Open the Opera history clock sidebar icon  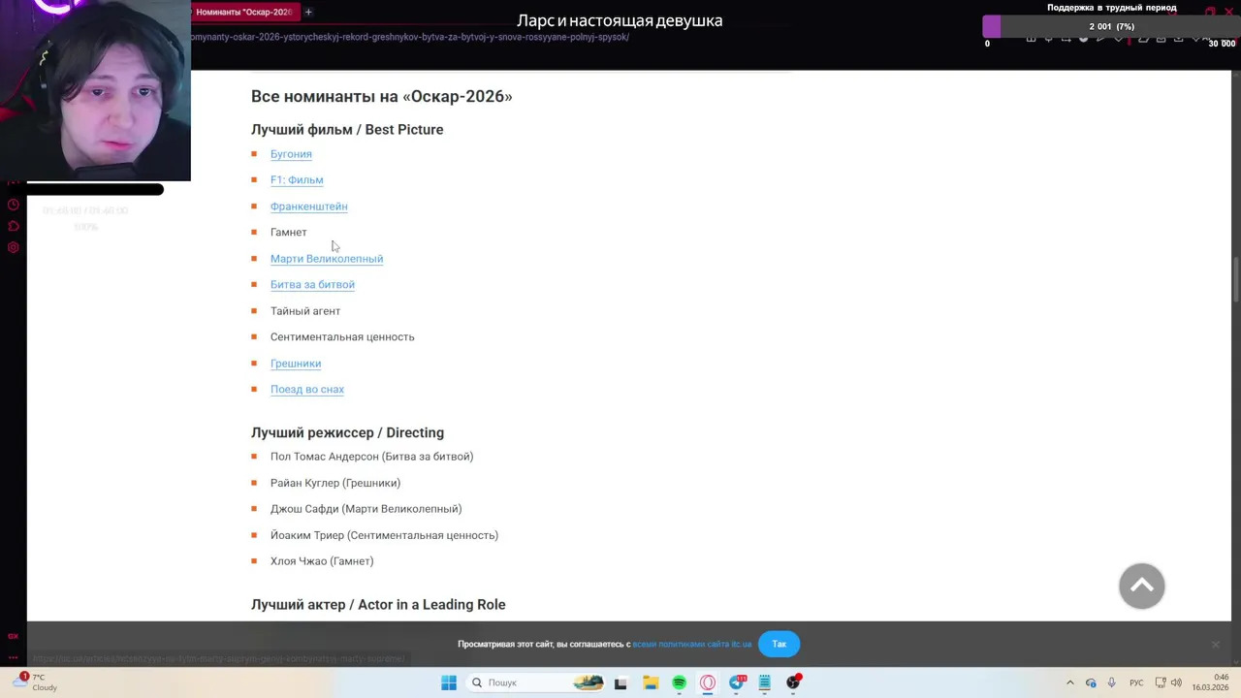[x=13, y=205]
